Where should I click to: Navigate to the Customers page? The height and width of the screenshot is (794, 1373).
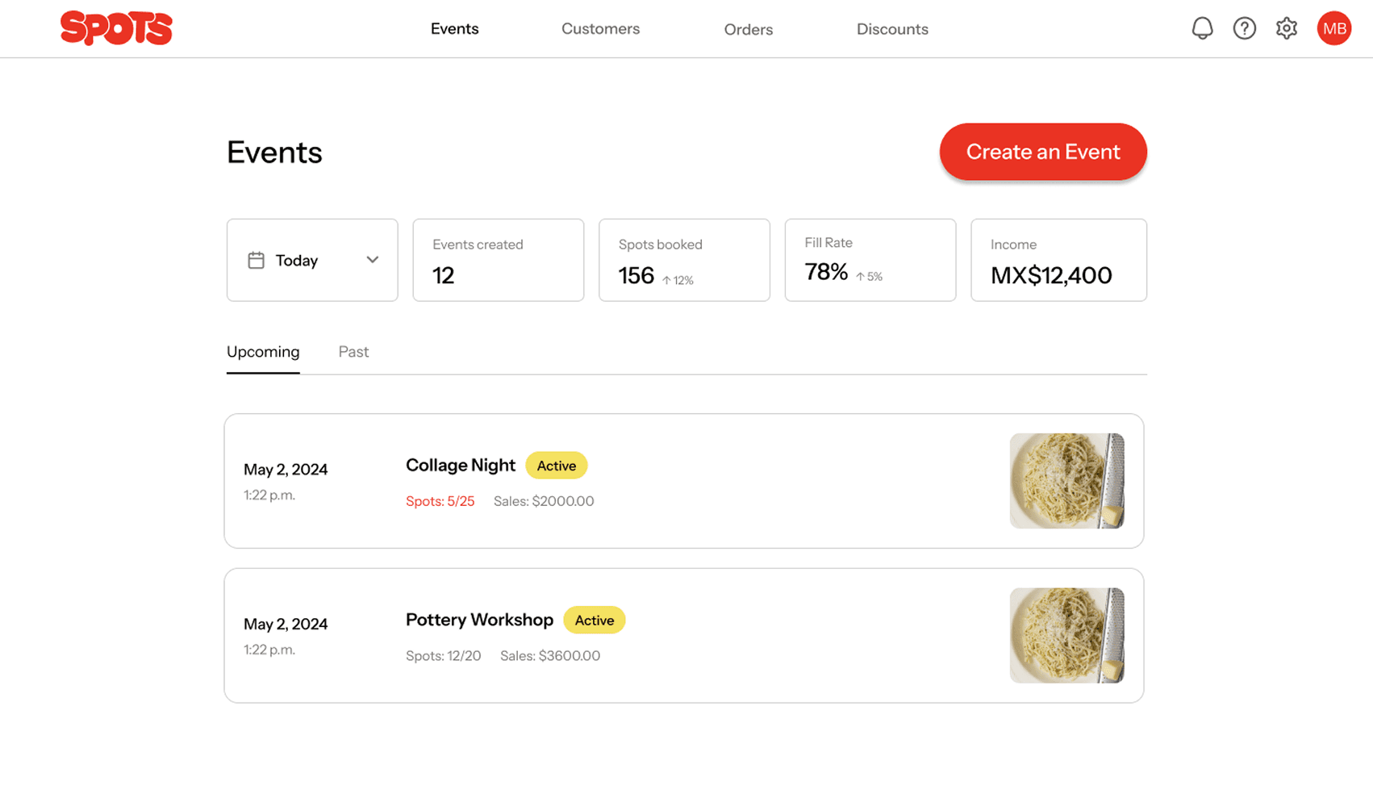click(x=600, y=28)
